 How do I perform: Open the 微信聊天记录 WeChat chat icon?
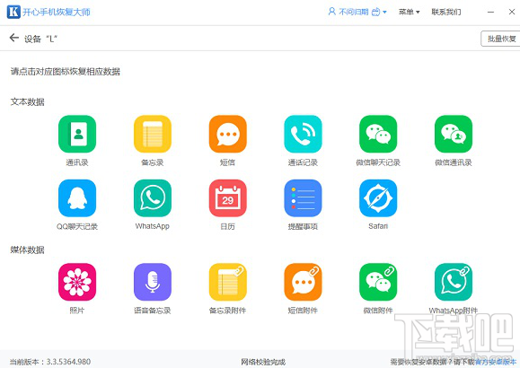tap(378, 134)
